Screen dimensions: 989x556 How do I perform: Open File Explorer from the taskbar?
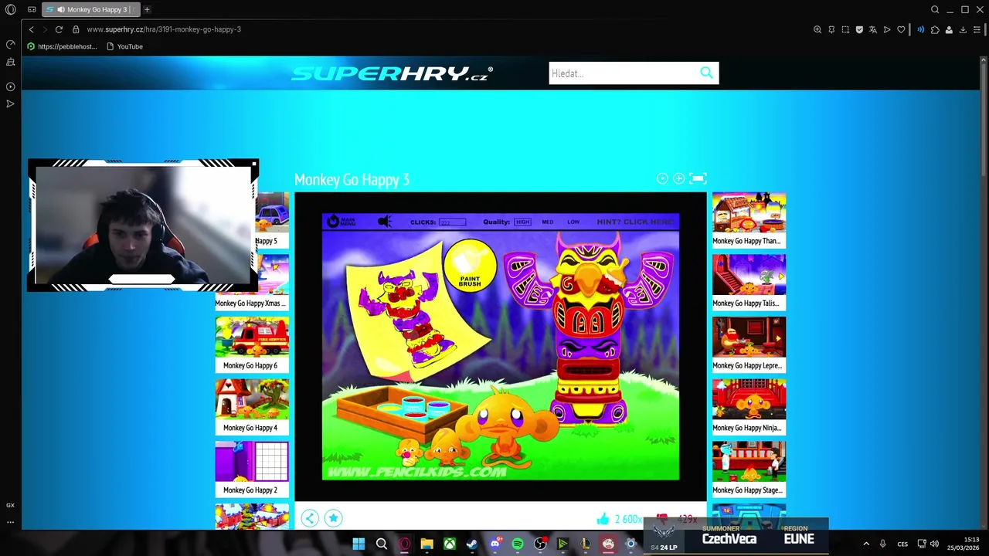point(427,544)
